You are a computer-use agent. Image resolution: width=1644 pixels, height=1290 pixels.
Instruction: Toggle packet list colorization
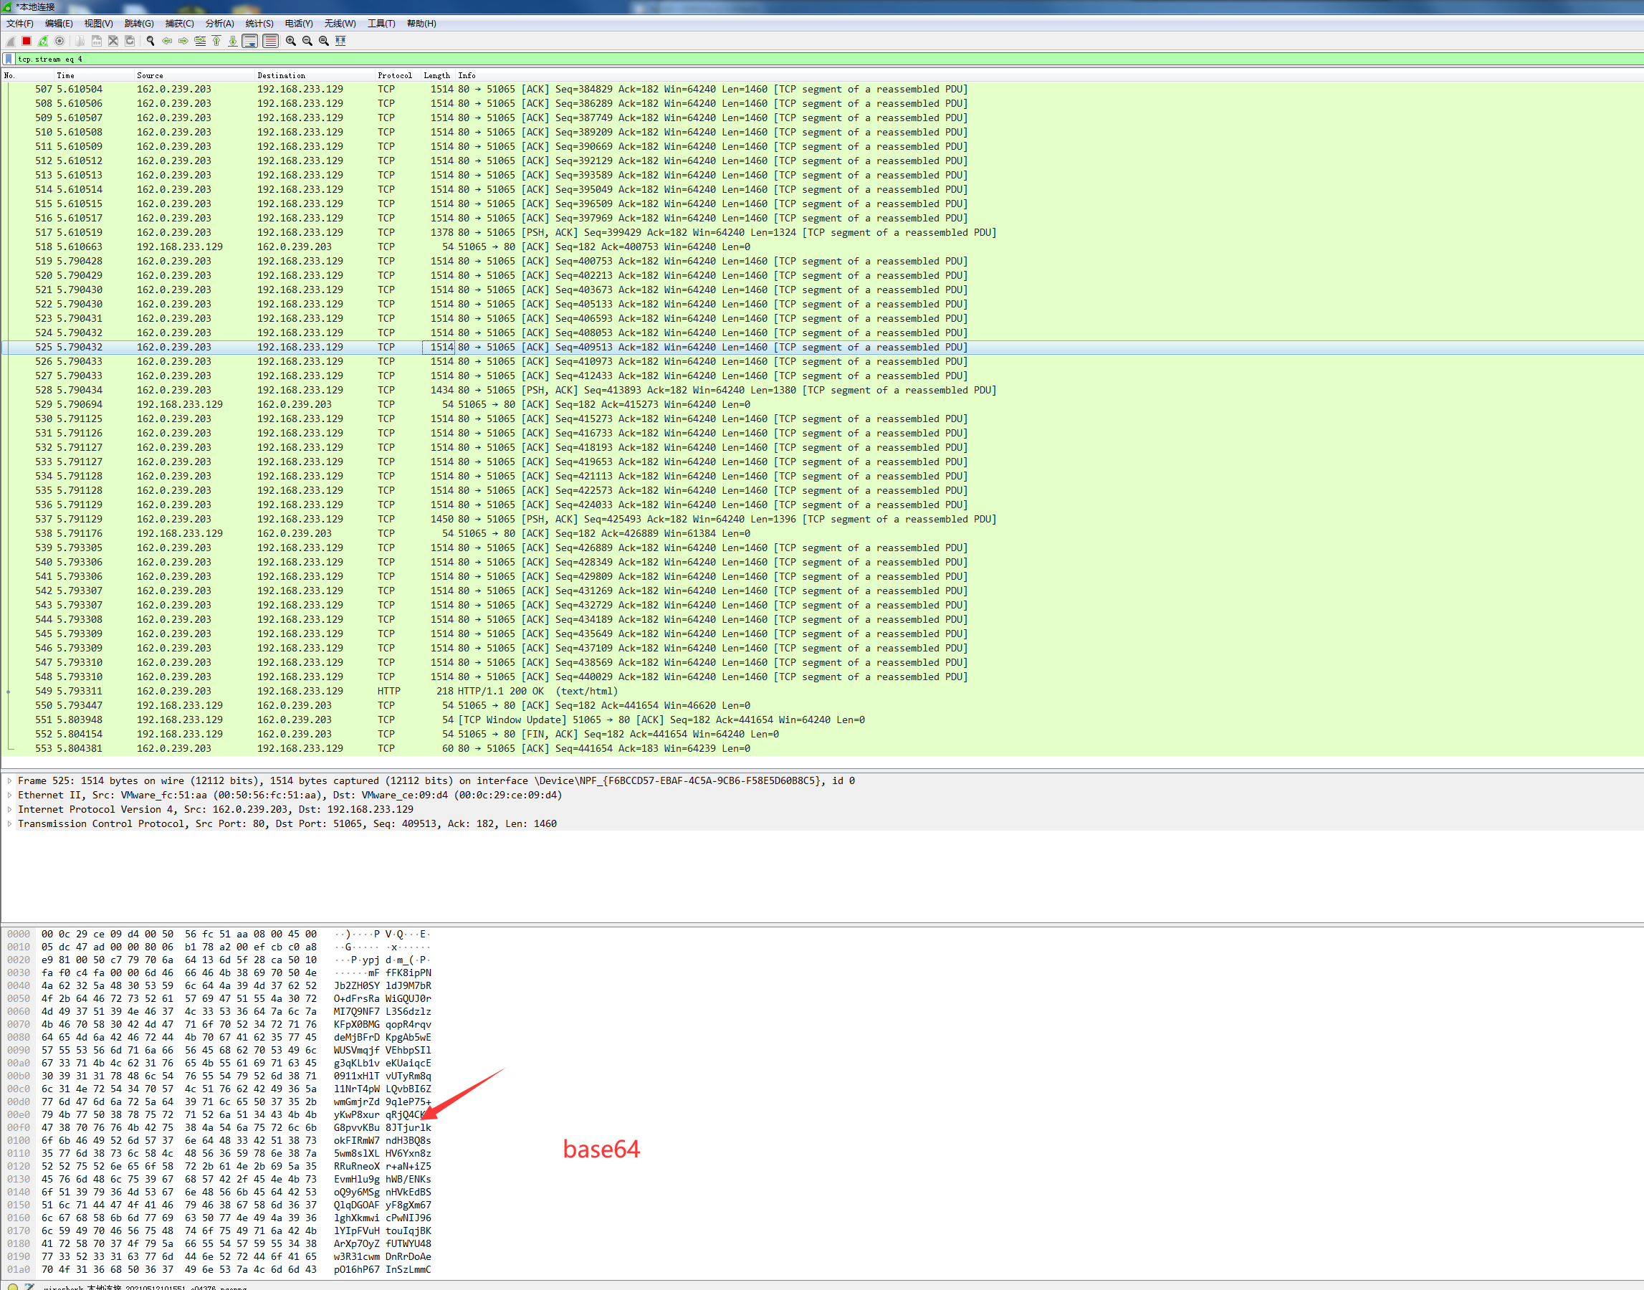click(270, 41)
